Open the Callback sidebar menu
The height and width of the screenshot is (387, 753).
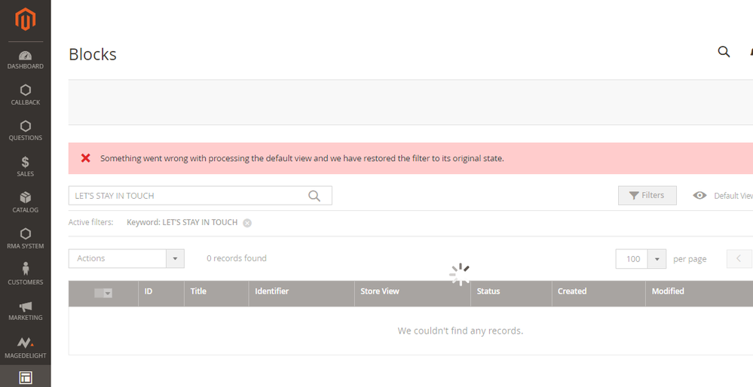pyautogui.click(x=25, y=95)
